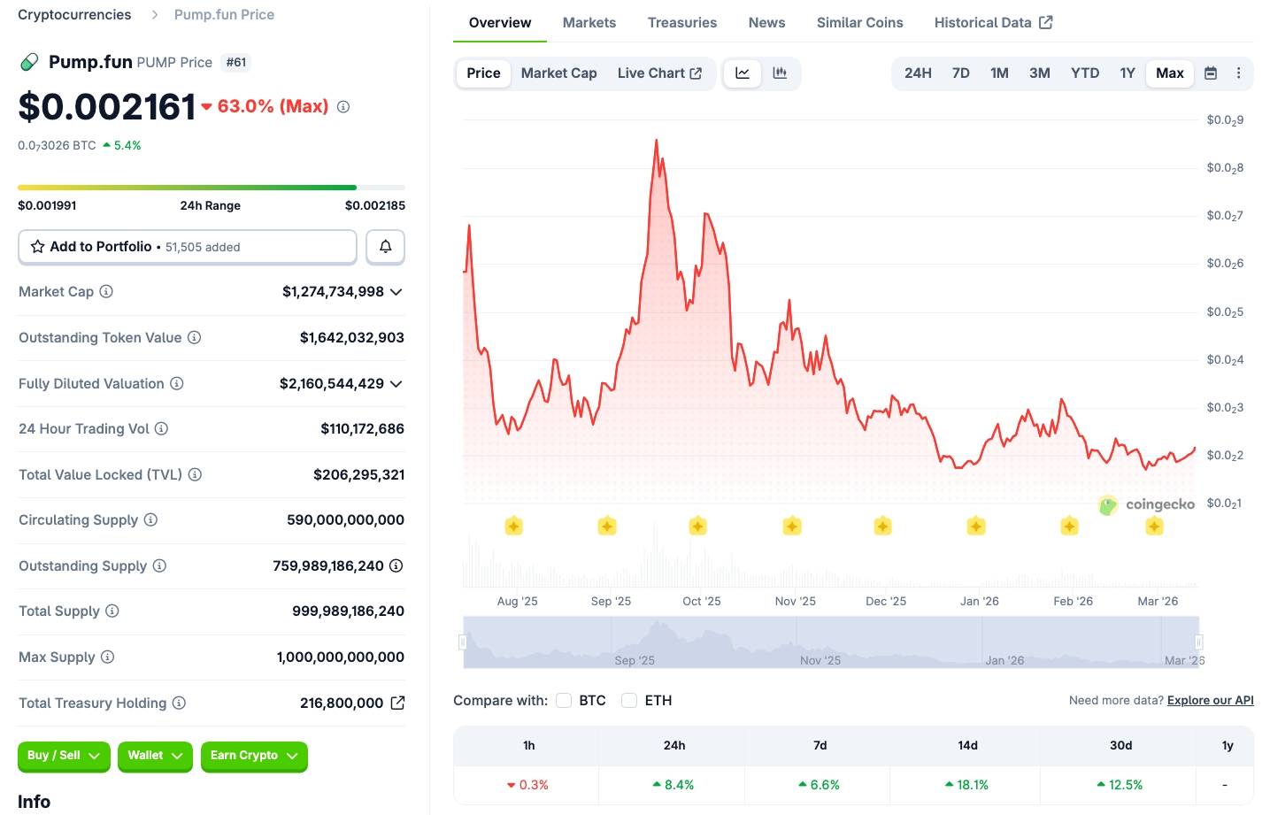Open the Total Treasury Holding external link icon

(x=397, y=703)
